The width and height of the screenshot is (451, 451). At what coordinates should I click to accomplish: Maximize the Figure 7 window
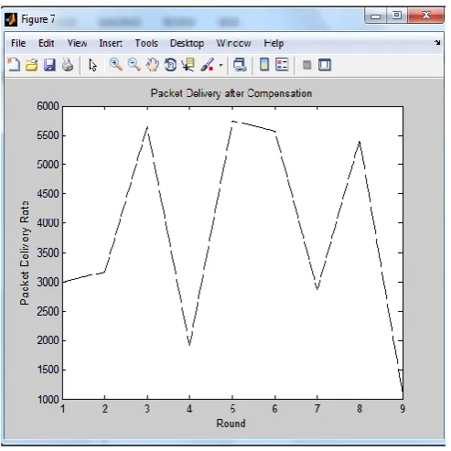pos(397,16)
